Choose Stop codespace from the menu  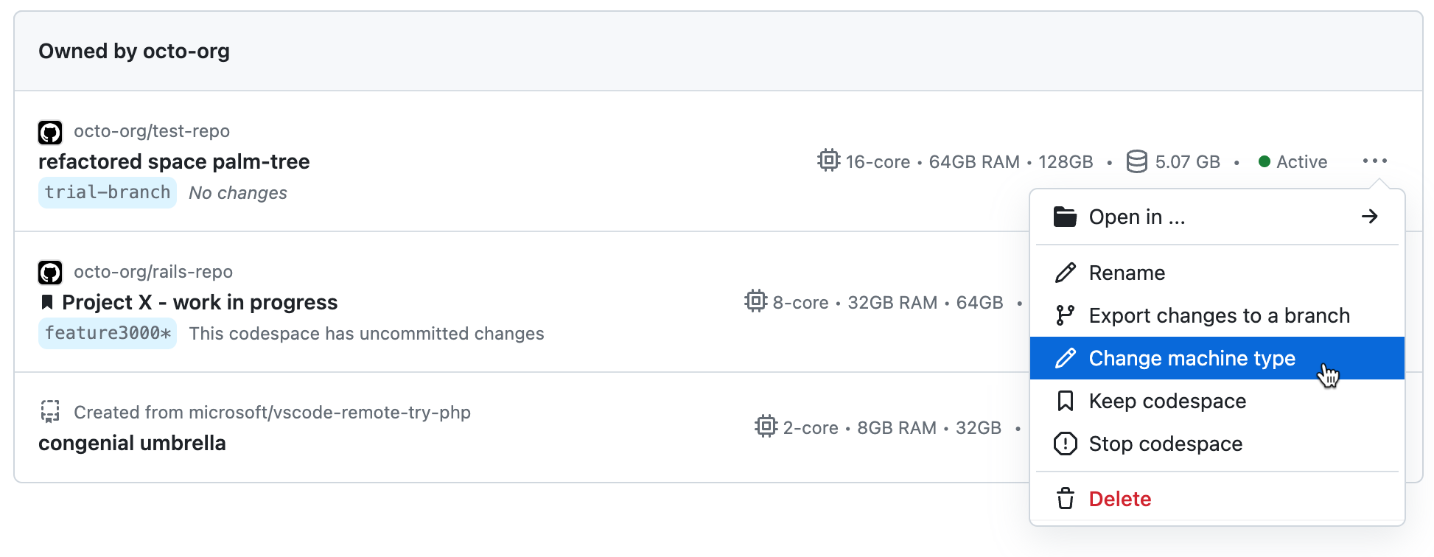pyautogui.click(x=1165, y=444)
